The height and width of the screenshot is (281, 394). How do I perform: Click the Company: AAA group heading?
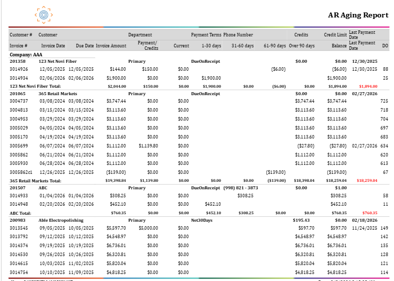26,55
